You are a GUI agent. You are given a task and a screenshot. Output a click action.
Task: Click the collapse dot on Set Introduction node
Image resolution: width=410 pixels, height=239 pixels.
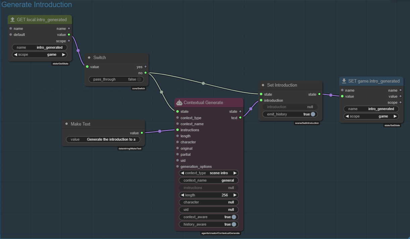pyautogui.click(x=263, y=85)
